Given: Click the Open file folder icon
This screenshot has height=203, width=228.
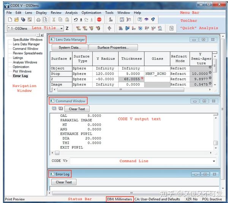Looking at the screenshot, I should point(17,19).
